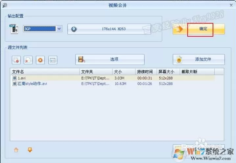Click the media file info icon
Viewport: 236px width, 163px height.
pos(53,60)
